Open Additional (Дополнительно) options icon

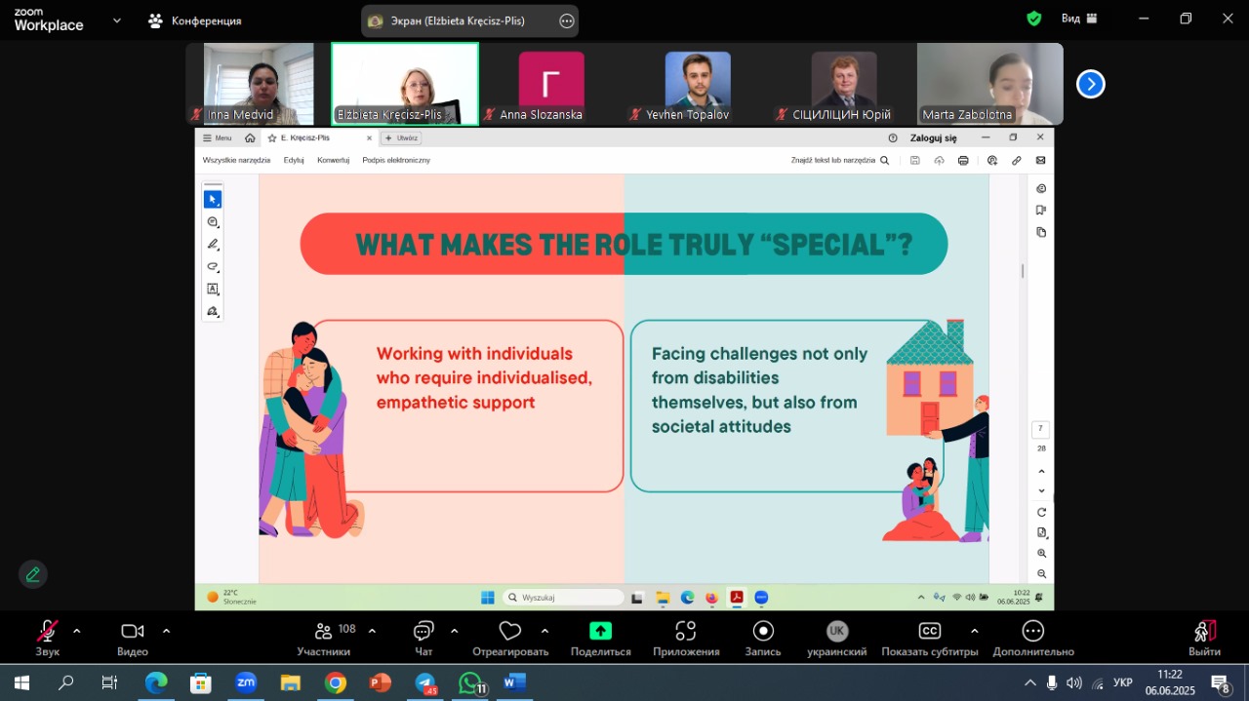click(1033, 632)
